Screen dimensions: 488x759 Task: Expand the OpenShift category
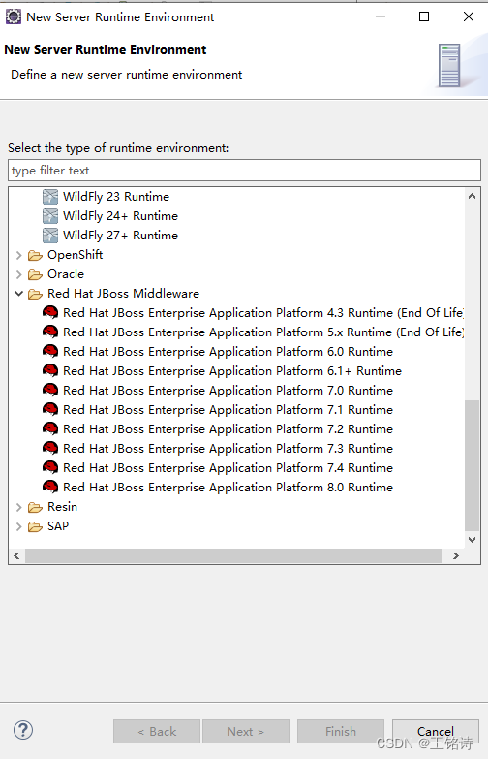18,255
